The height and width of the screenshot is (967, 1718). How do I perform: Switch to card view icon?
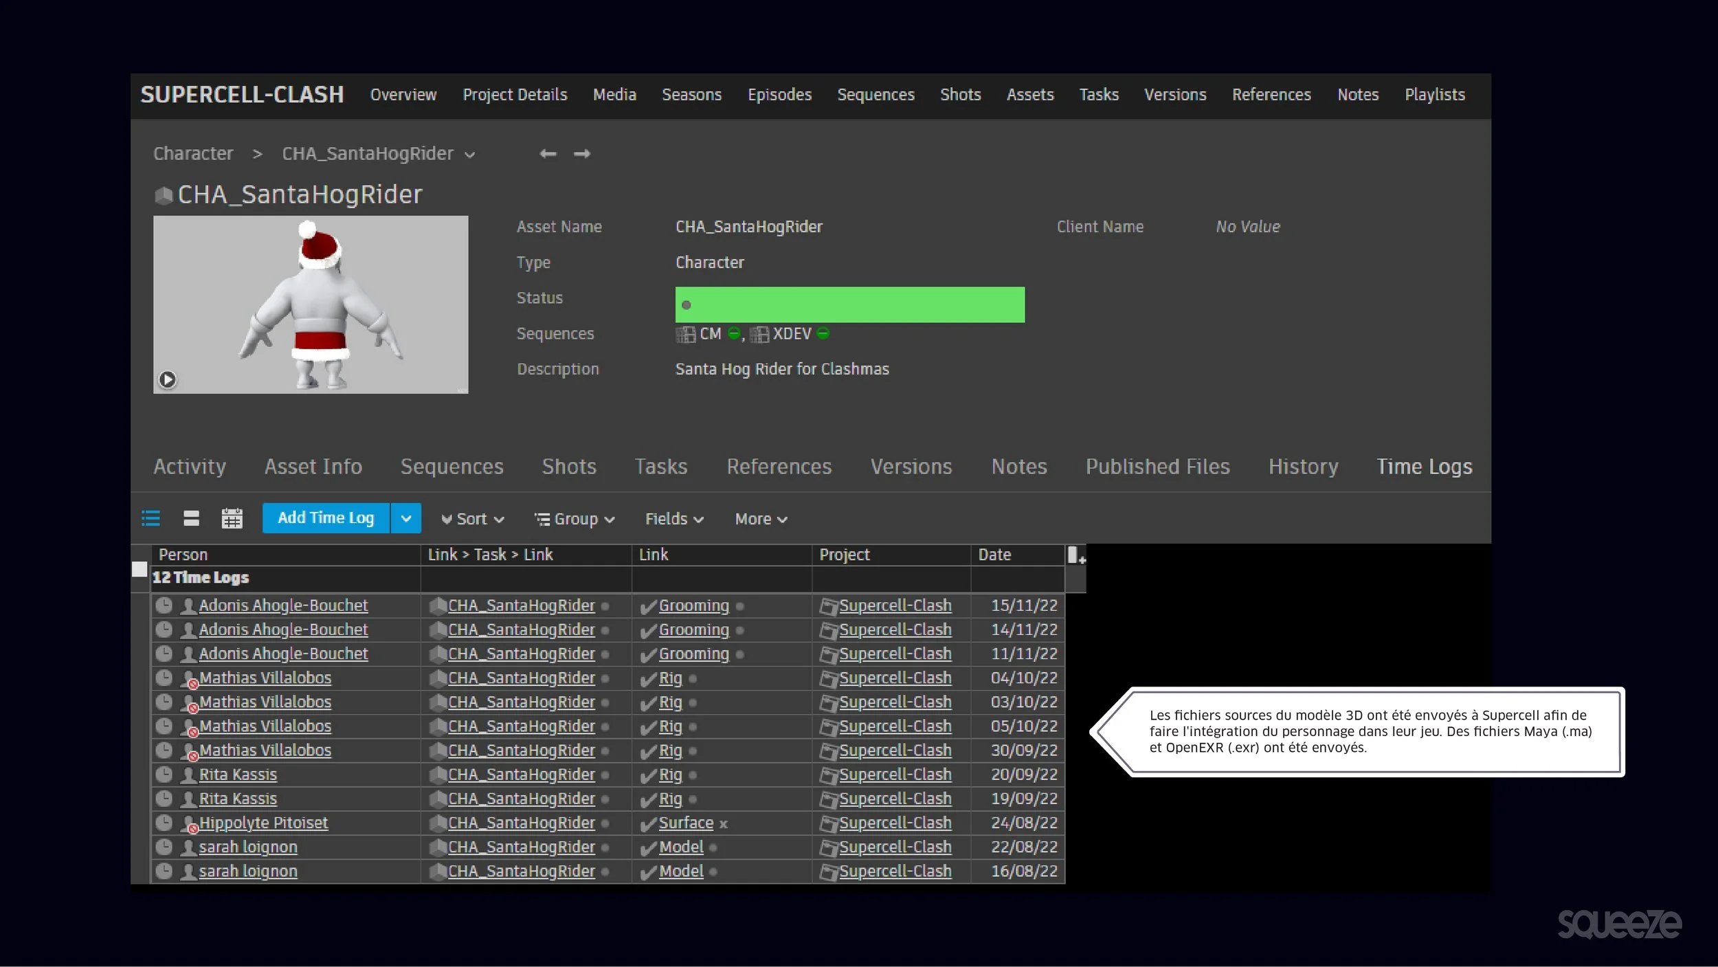[191, 518]
